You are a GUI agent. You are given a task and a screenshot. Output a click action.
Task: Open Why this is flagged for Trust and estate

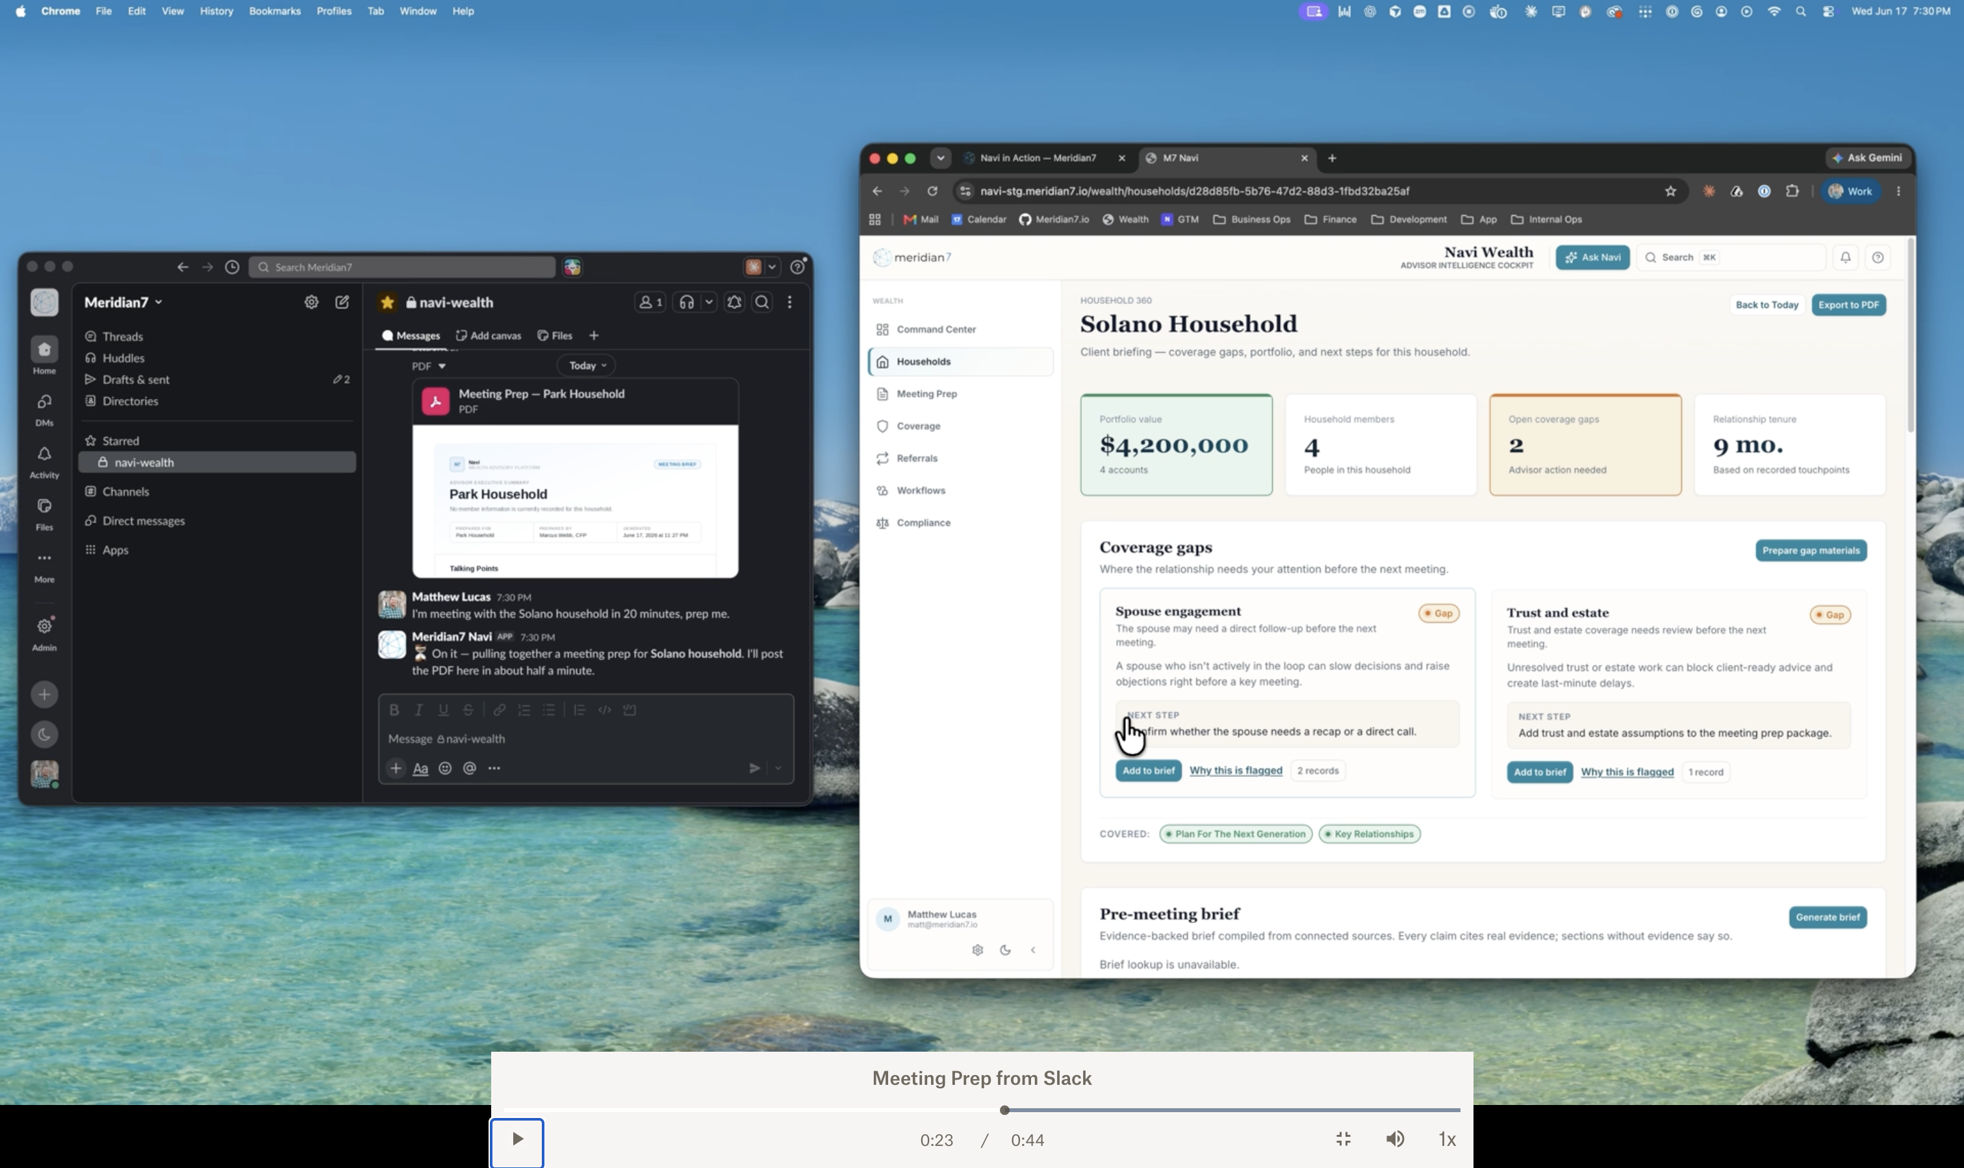pyautogui.click(x=1626, y=773)
